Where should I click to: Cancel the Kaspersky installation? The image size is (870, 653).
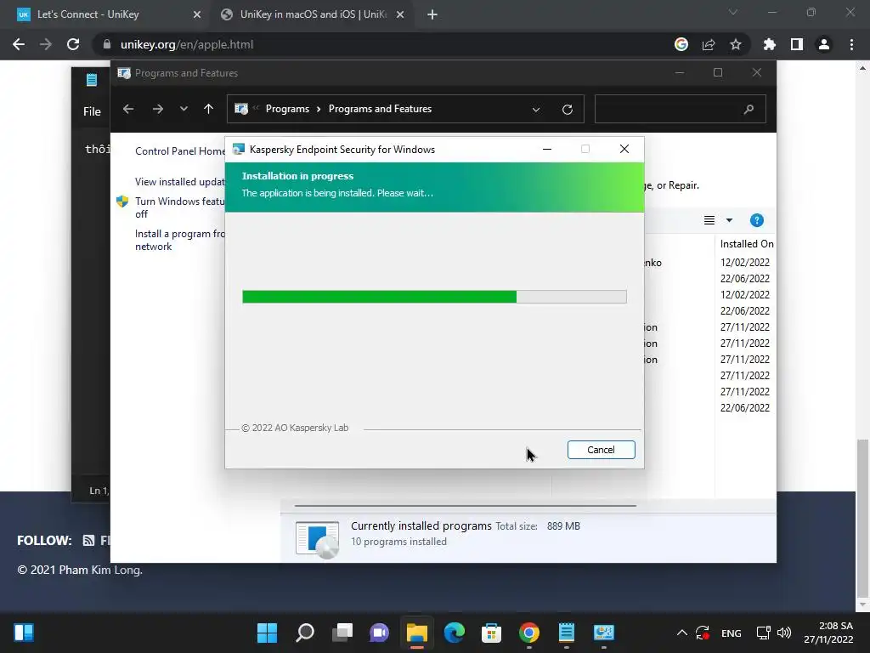(601, 450)
